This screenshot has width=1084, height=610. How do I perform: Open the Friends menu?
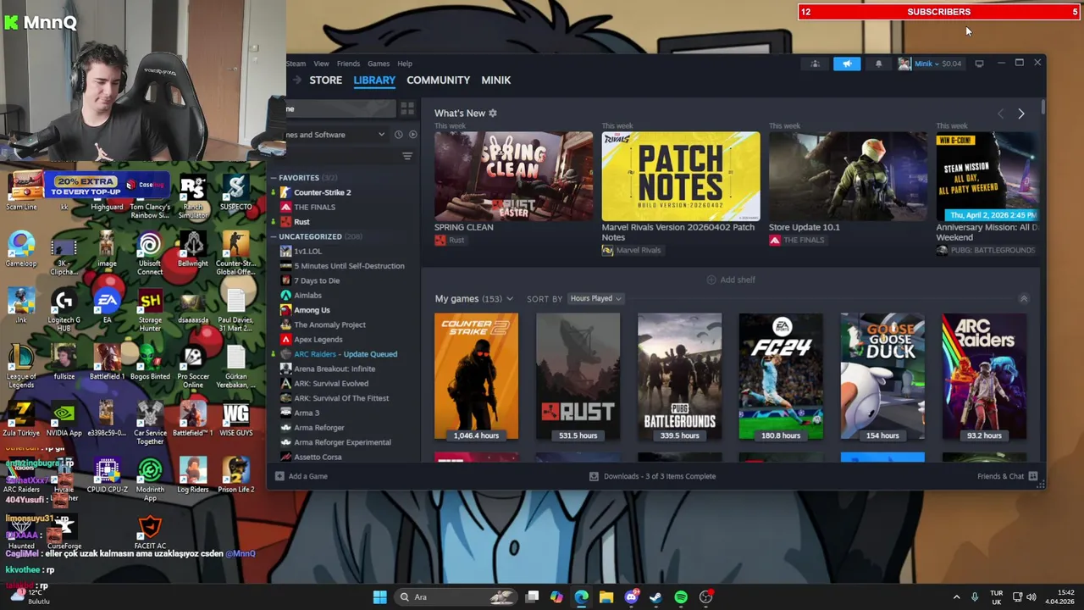tap(348, 64)
